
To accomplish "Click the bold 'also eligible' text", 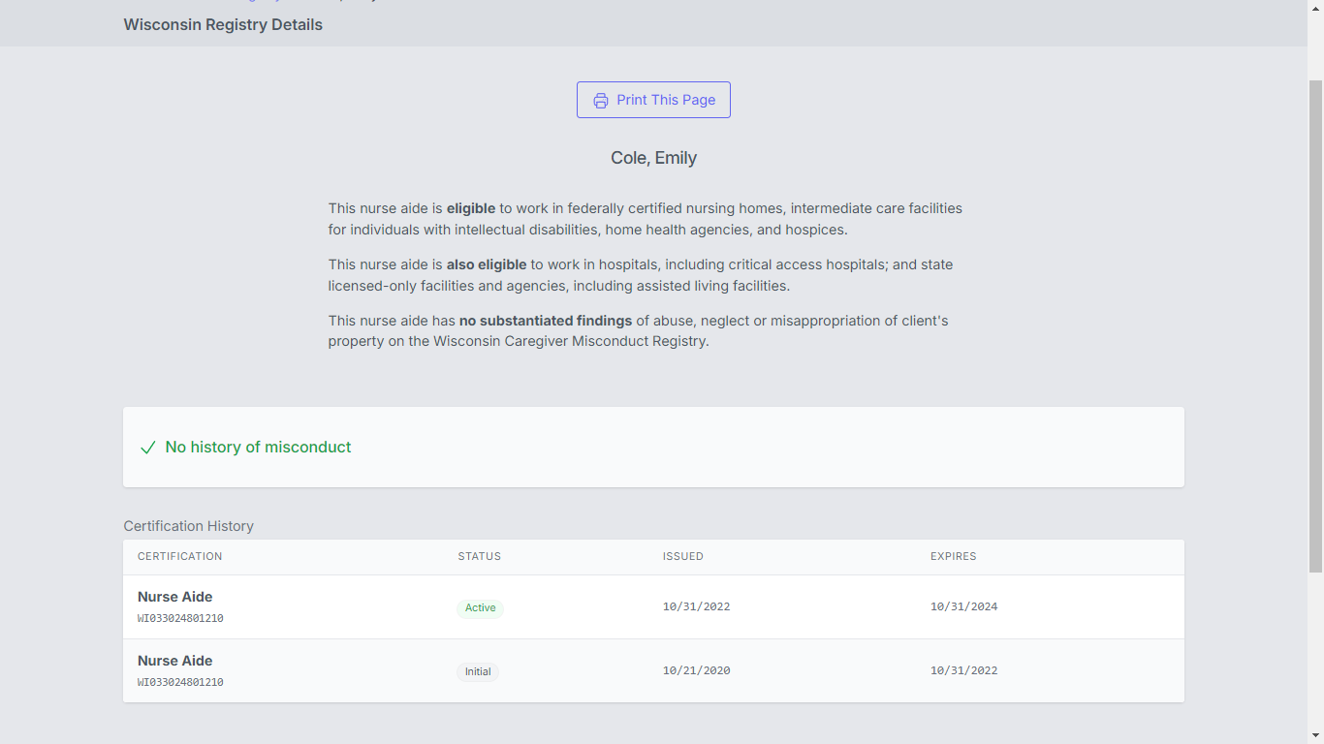I will tap(487, 264).
